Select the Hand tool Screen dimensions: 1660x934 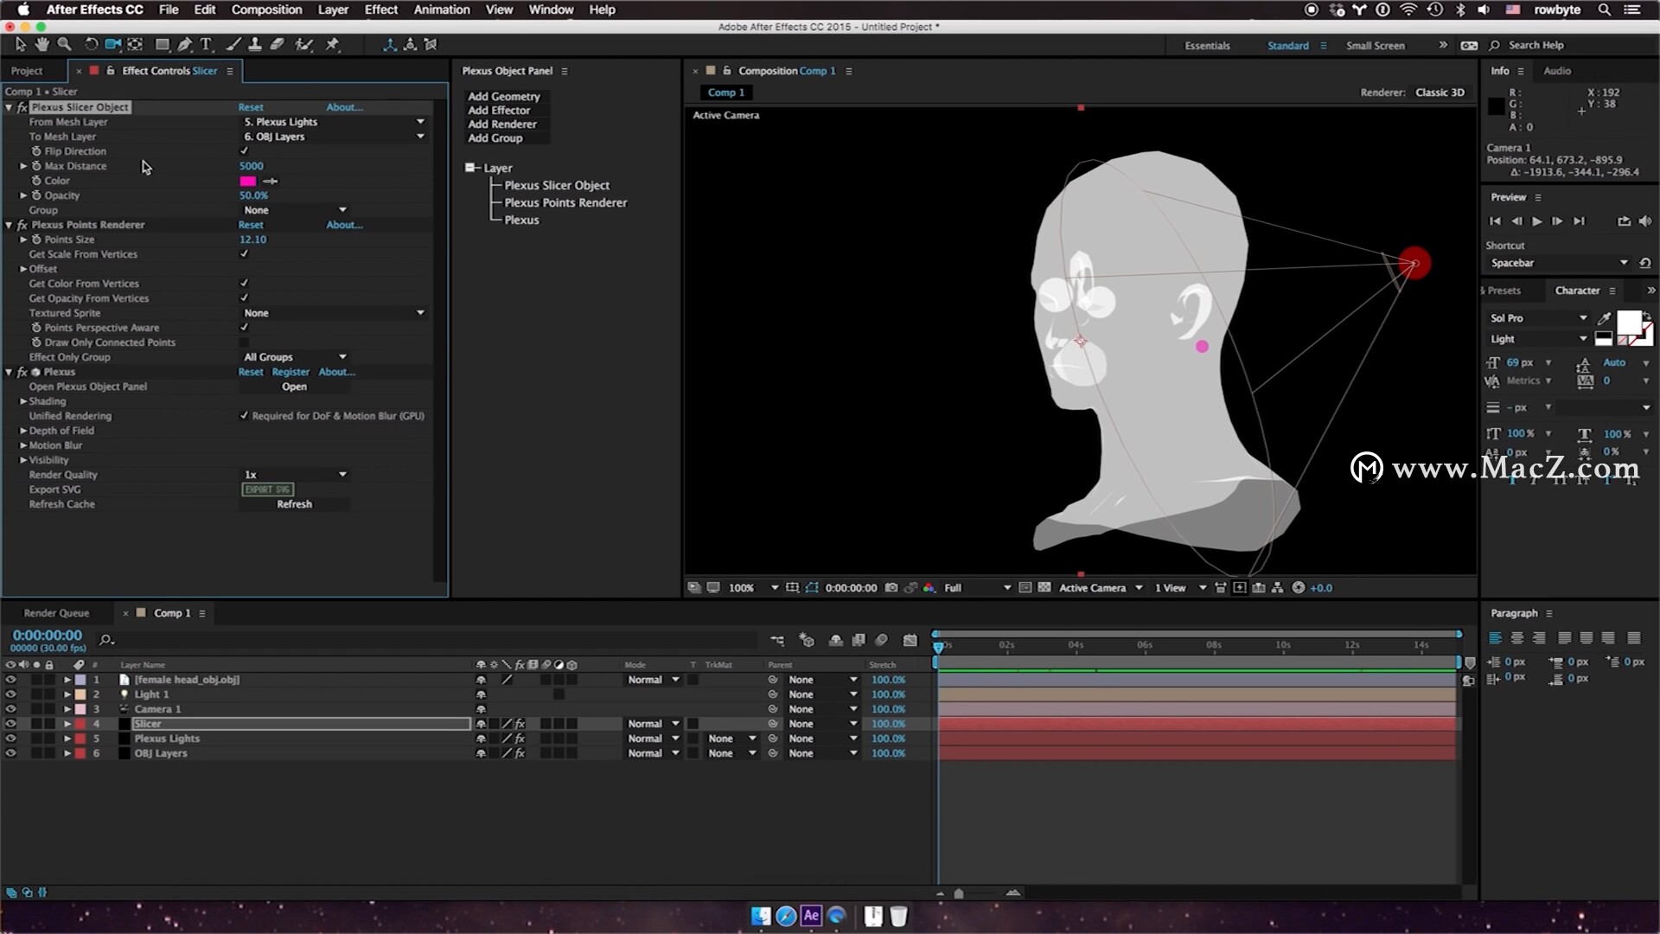click(42, 44)
